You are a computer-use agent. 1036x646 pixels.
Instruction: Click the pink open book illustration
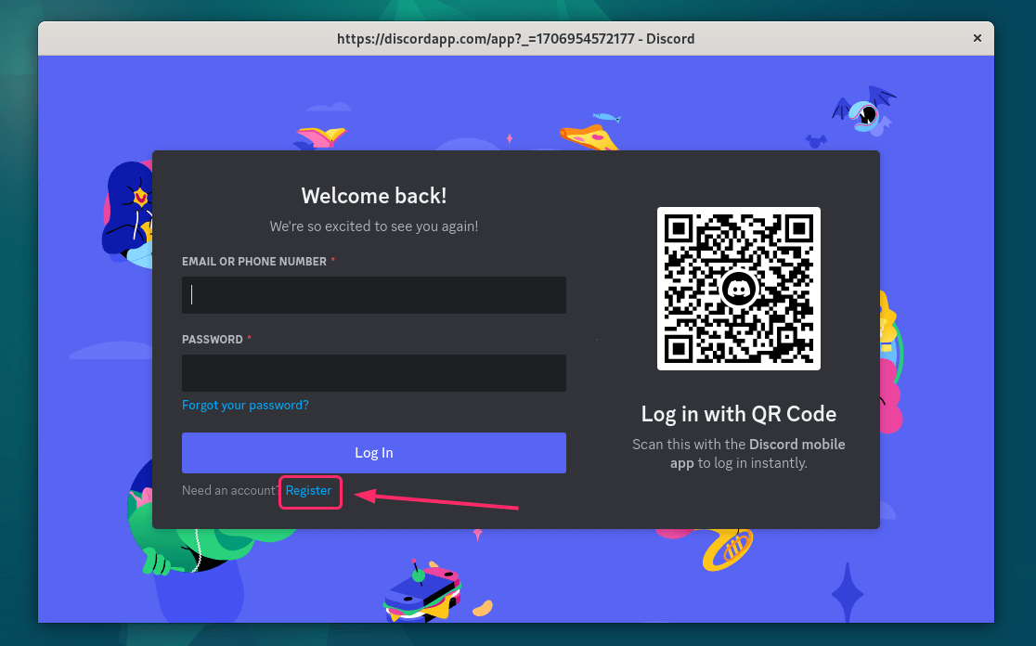tap(321, 137)
